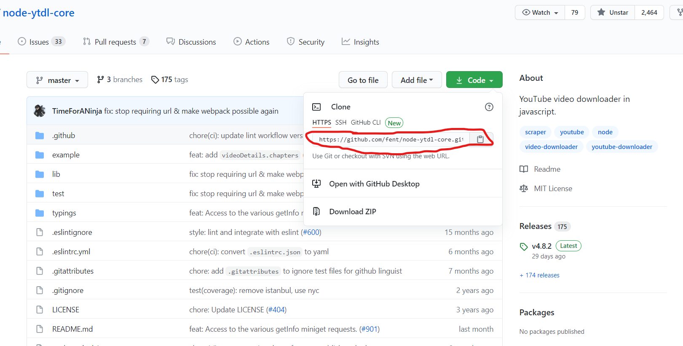This screenshot has width=683, height=346.
Task: Click the typings folder icon
Action: point(40,213)
